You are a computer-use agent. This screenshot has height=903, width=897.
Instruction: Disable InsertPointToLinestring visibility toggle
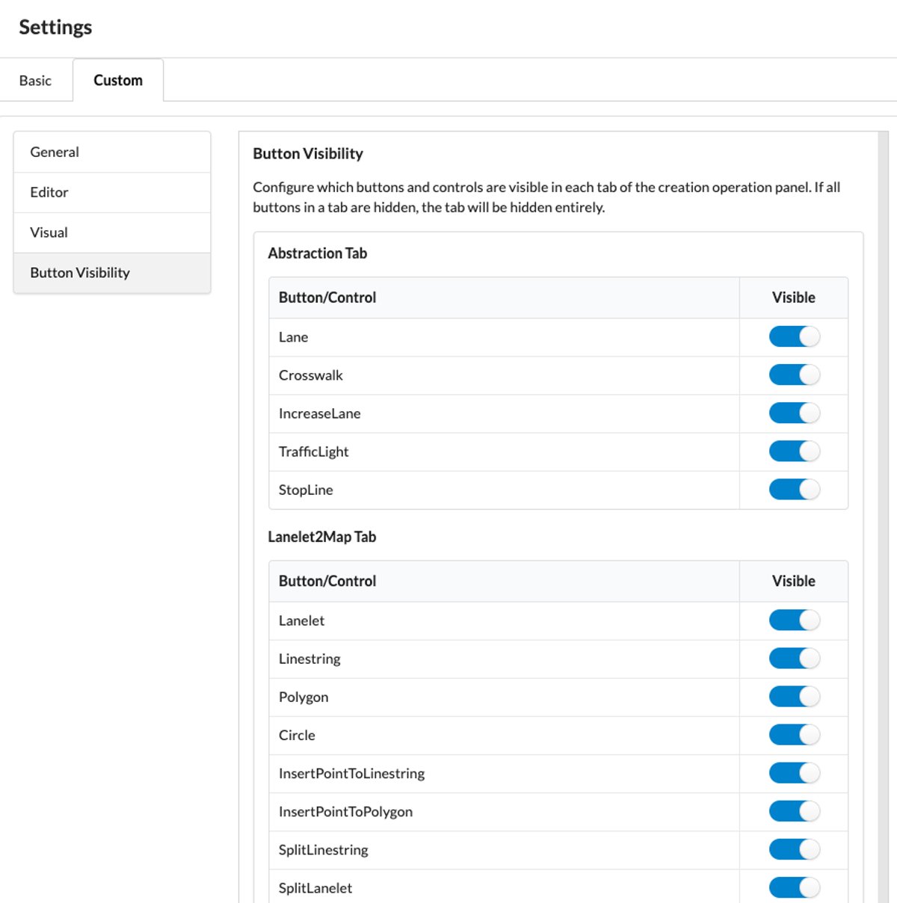[x=794, y=773]
